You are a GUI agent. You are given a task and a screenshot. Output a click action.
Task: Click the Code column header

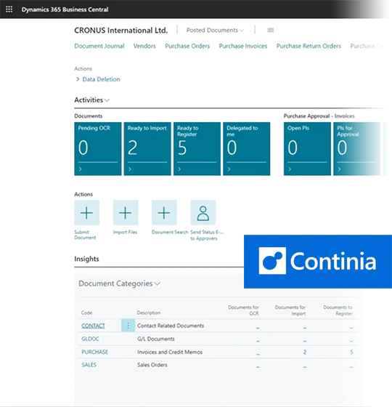86,313
